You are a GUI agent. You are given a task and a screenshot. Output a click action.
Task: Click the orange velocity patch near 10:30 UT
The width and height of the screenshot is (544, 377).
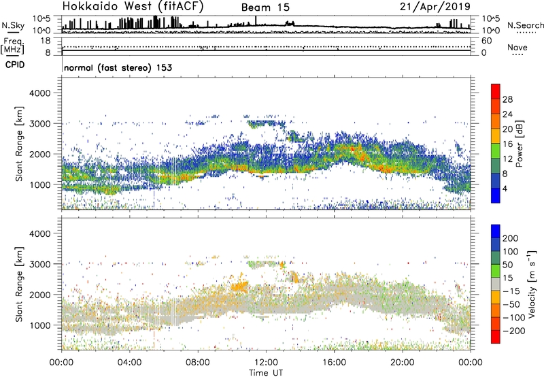(x=240, y=286)
